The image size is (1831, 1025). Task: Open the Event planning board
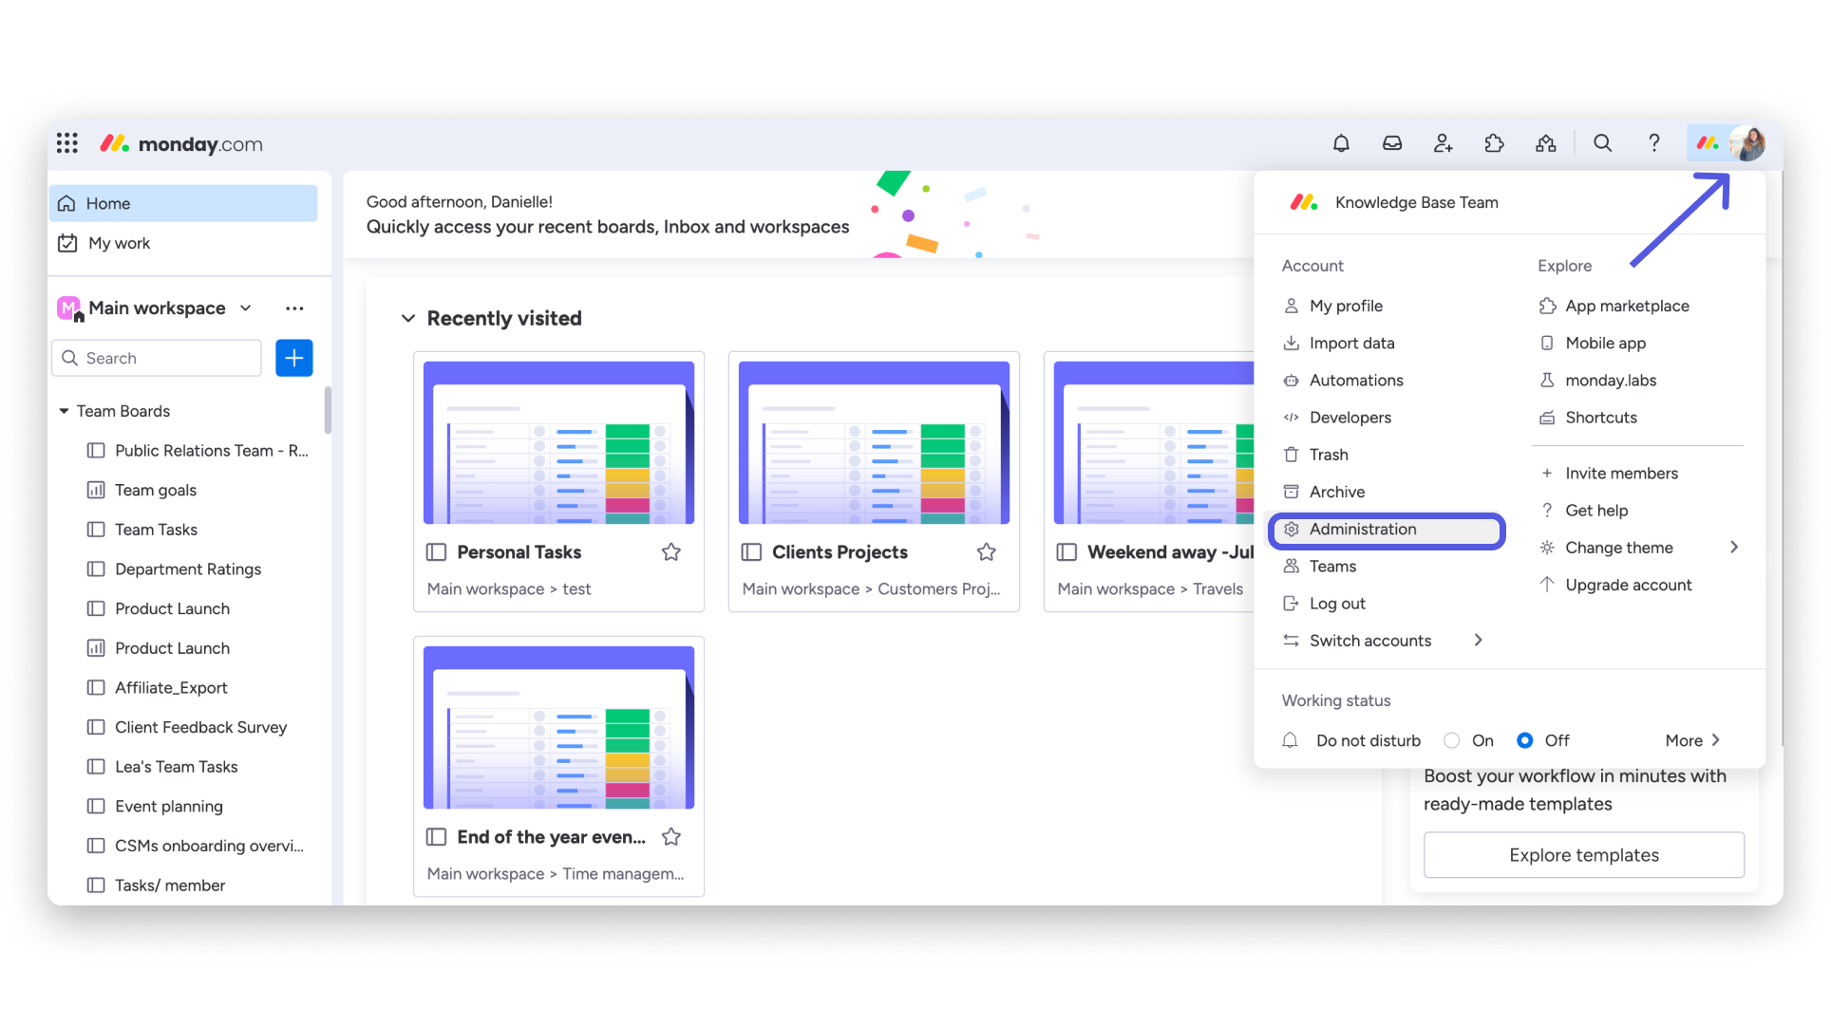click(x=168, y=806)
